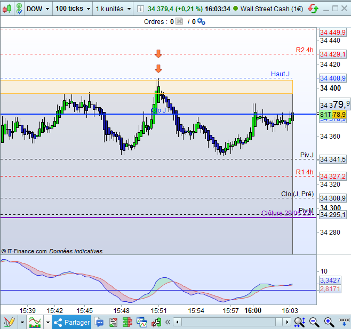Image resolution: width=351 pixels, height=329 pixels.
Task: Click the green market status dot
Action: tap(235, 9)
